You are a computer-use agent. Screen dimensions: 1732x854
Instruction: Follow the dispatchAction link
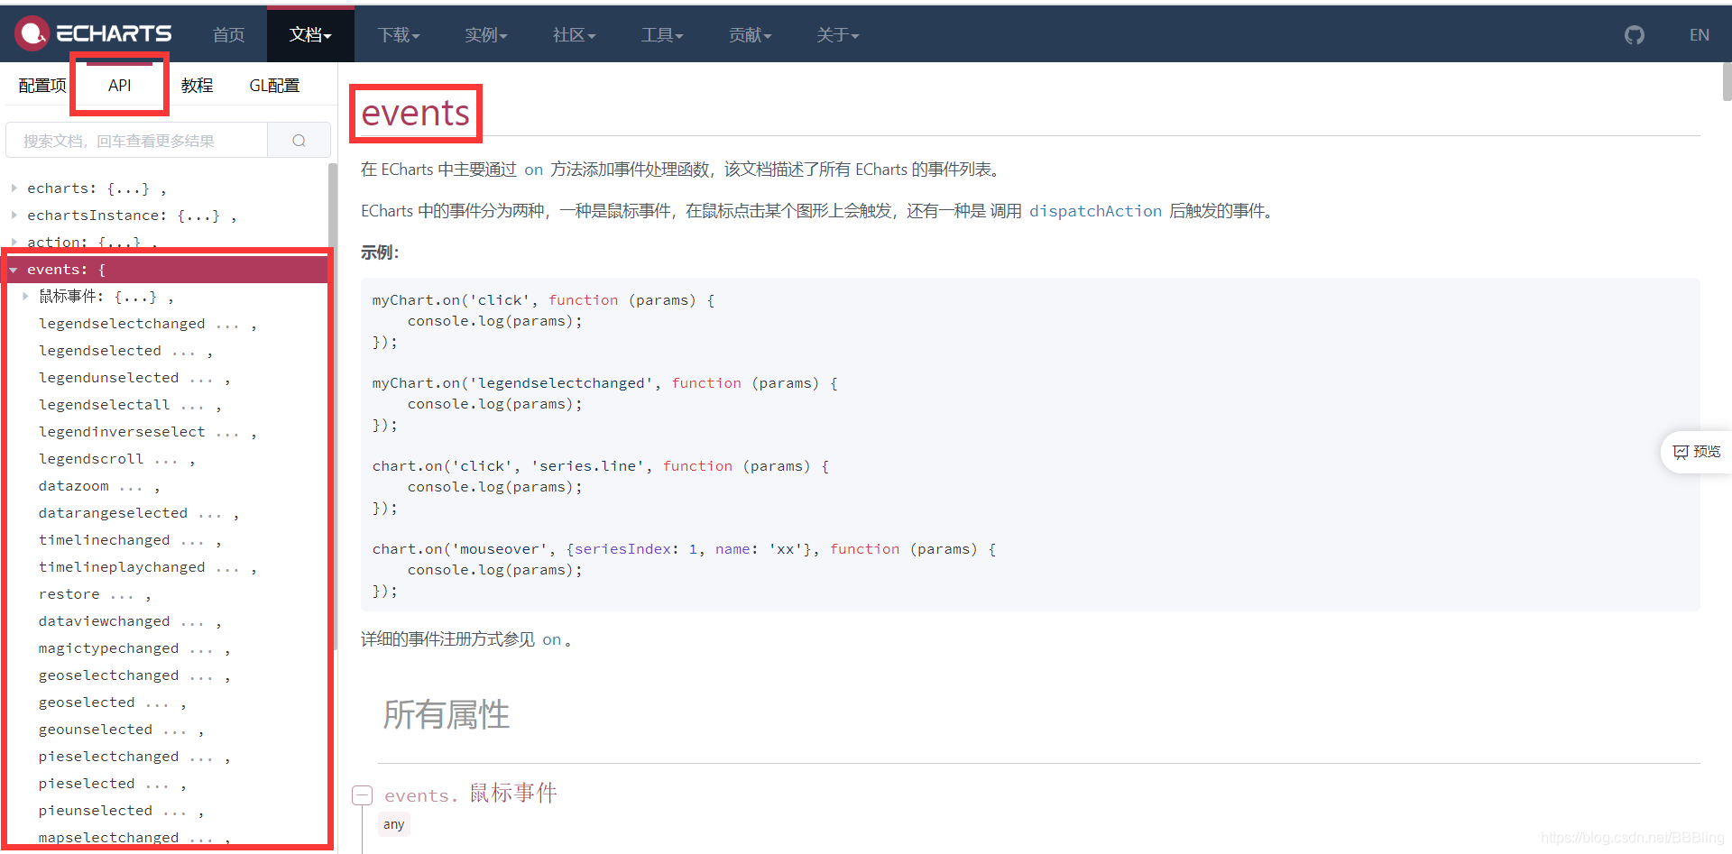pyautogui.click(x=1095, y=211)
